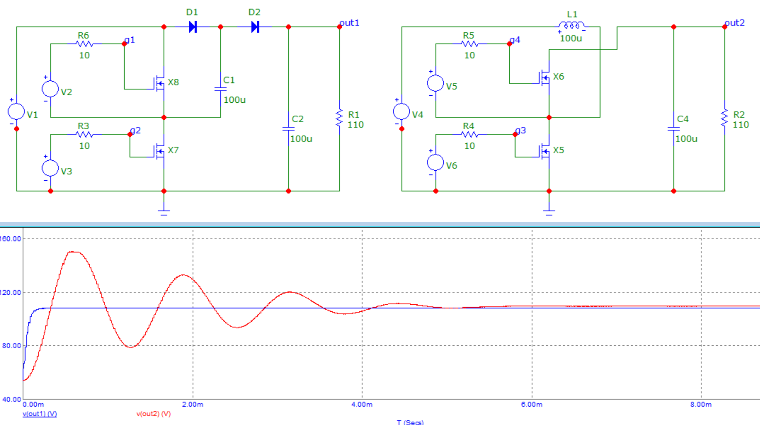
Task: Select capacitor C1 symbol
Action: coord(220,89)
